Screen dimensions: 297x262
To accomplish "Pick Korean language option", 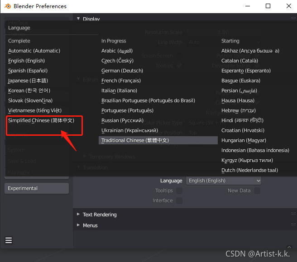I will click(x=29, y=91).
